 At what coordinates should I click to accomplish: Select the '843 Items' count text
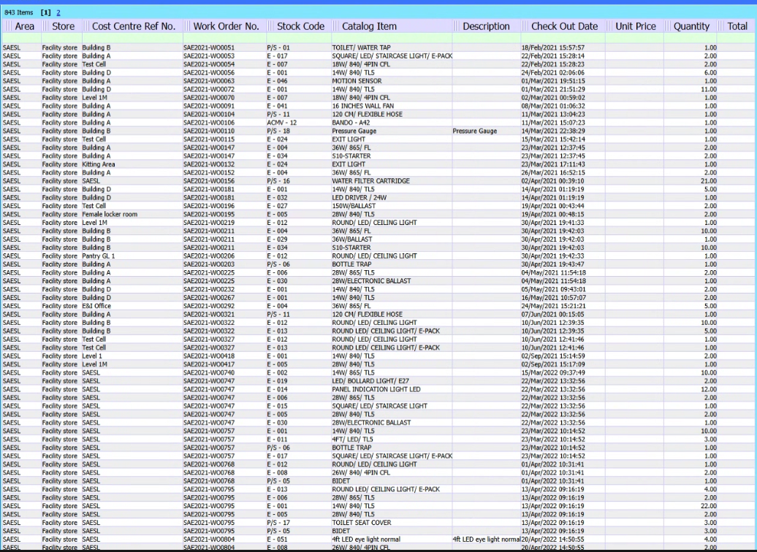tap(19, 12)
